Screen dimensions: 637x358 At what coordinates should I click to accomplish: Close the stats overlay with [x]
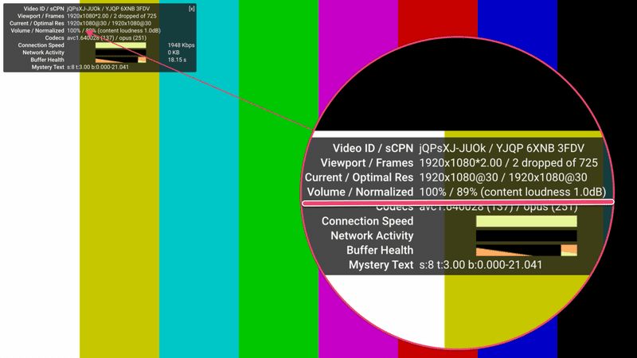tap(192, 9)
